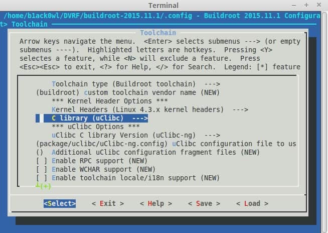Edit Additional uClibc configuration fragment files
The image size is (328, 233).
(x=148, y=152)
